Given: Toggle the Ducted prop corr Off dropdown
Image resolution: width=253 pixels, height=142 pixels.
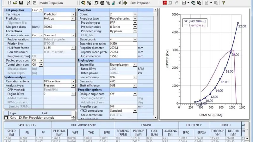Looking at the screenshot, I should click(41, 60).
